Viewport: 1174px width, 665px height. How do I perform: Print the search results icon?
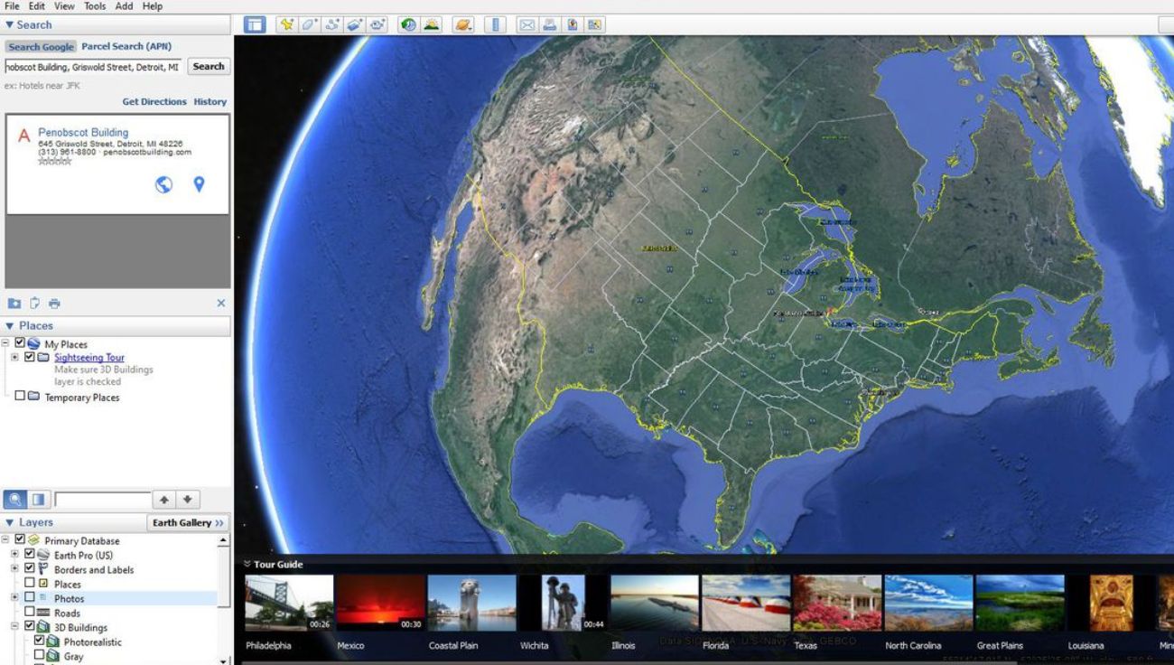[54, 304]
